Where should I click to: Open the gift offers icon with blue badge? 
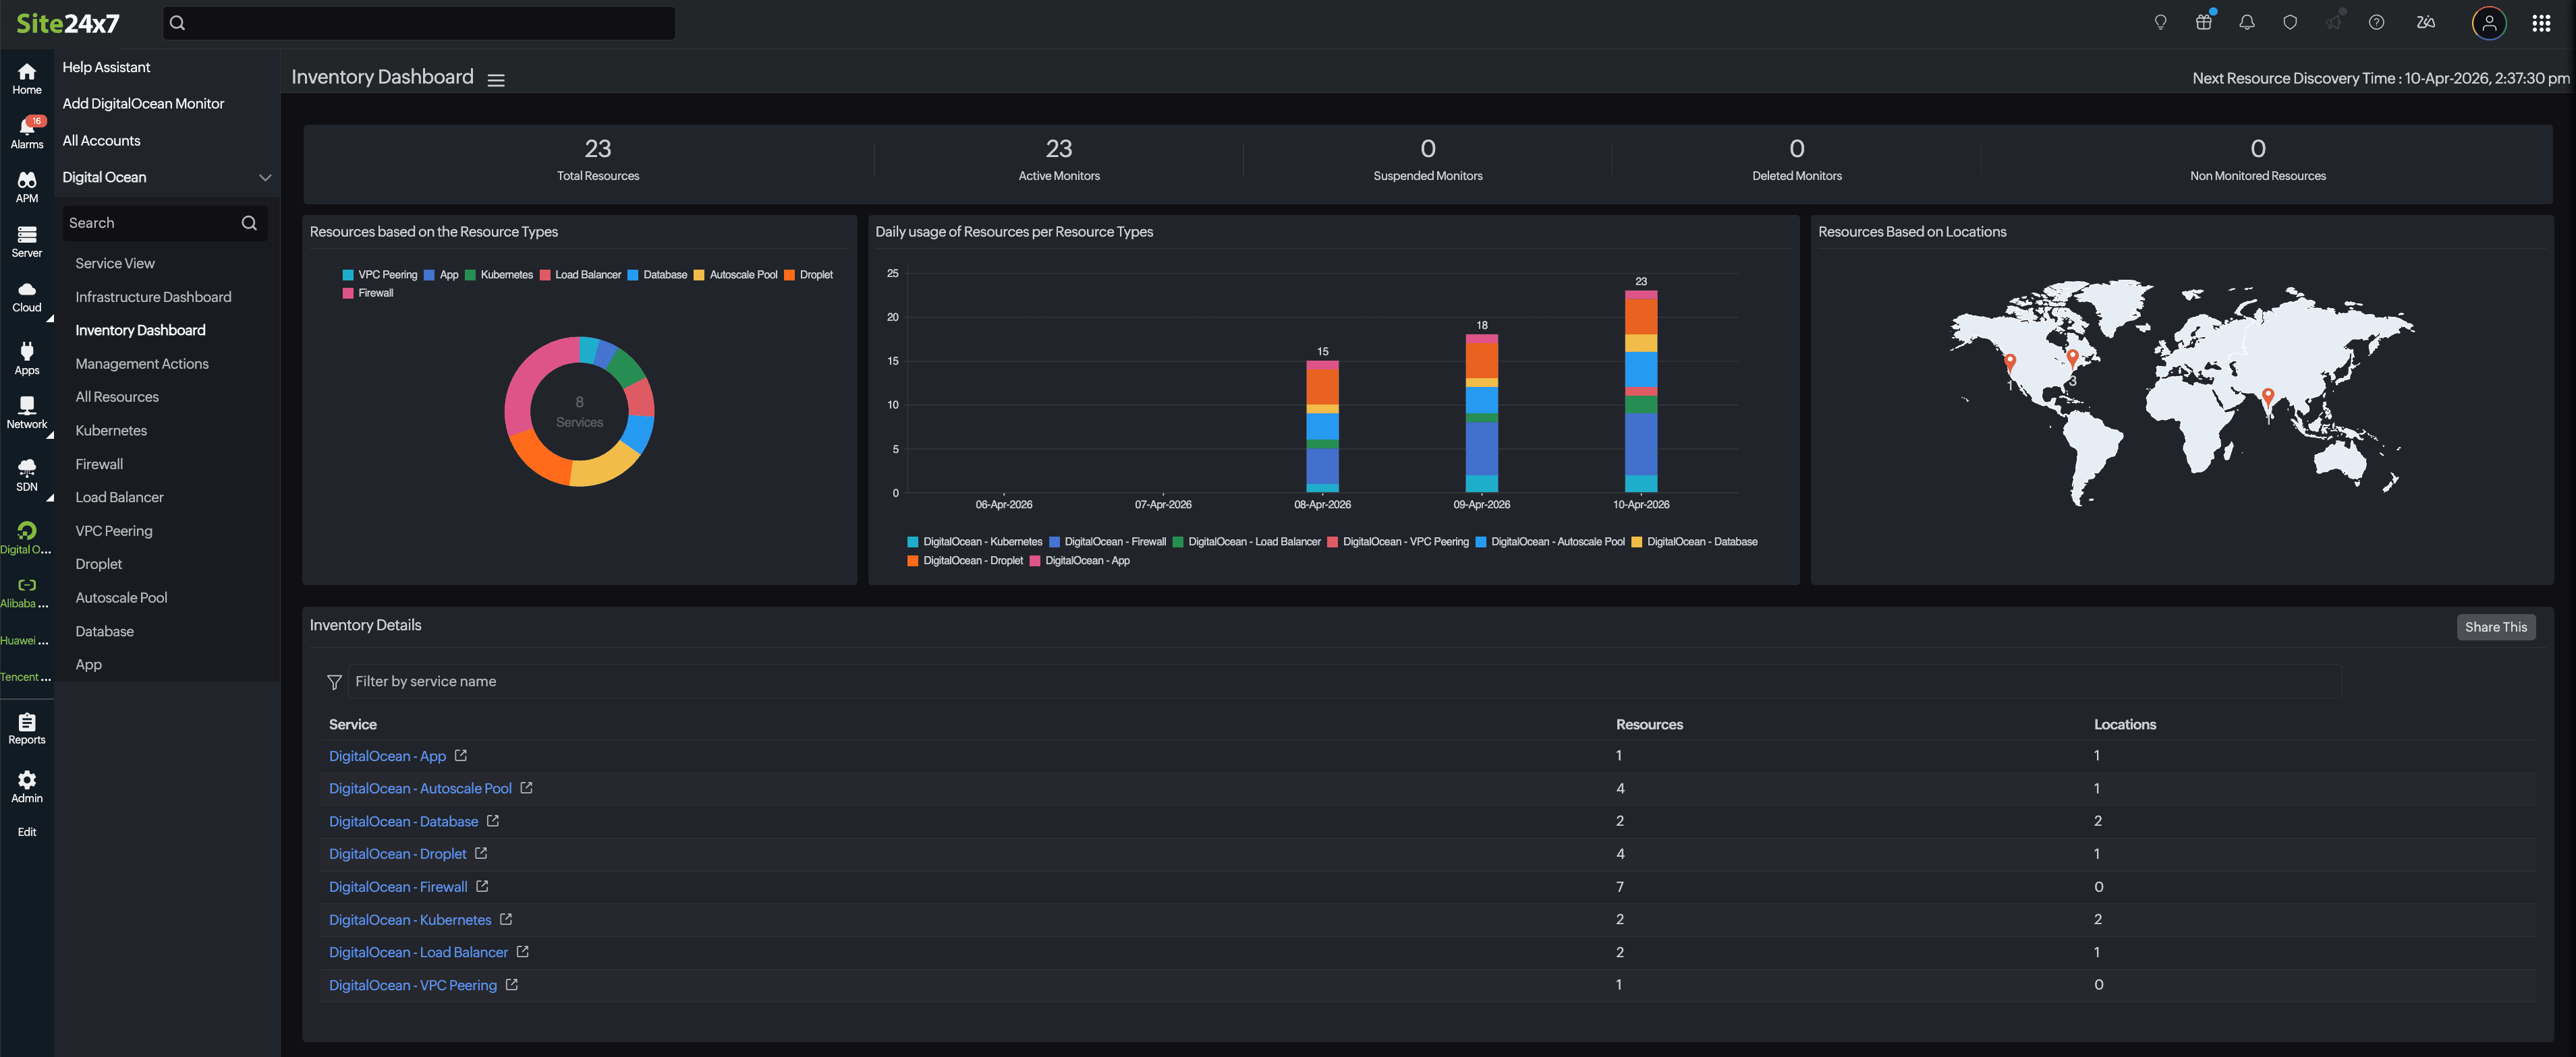2203,22
